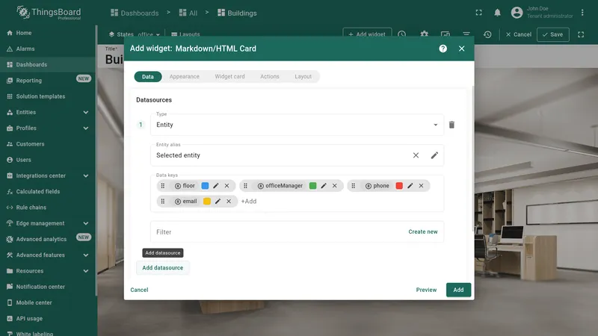Remove the floor data key
The width and height of the screenshot is (598, 336).
pos(227,185)
